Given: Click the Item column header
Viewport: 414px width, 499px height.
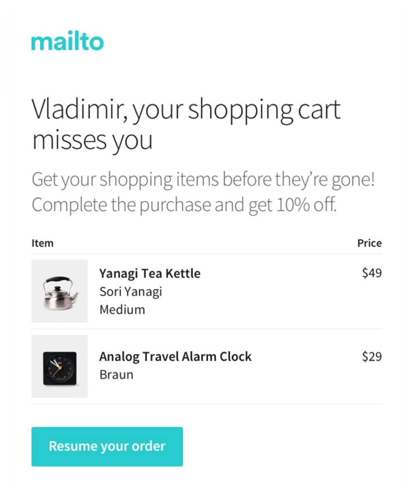Looking at the screenshot, I should pyautogui.click(x=42, y=243).
